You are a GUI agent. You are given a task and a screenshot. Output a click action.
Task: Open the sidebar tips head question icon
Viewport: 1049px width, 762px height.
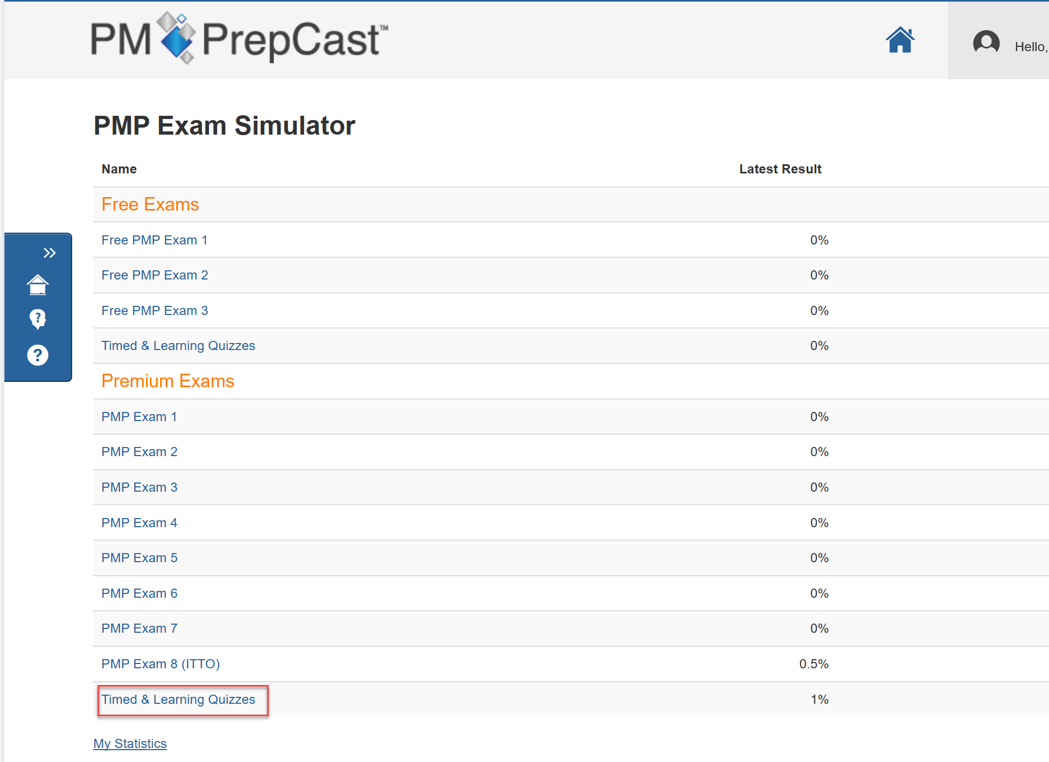(38, 319)
